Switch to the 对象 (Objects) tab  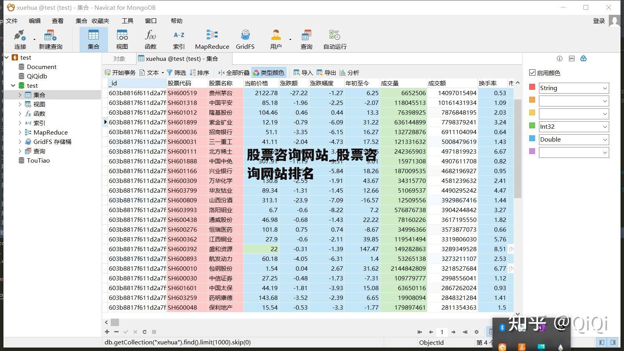(x=119, y=59)
